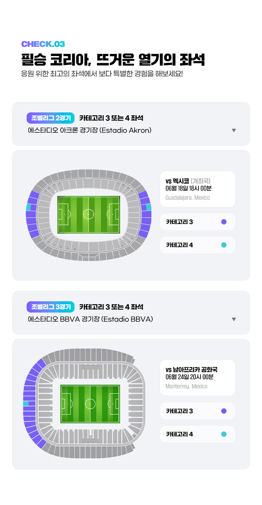Select the purple 카테고리 3 dot for Akron

pyautogui.click(x=224, y=222)
